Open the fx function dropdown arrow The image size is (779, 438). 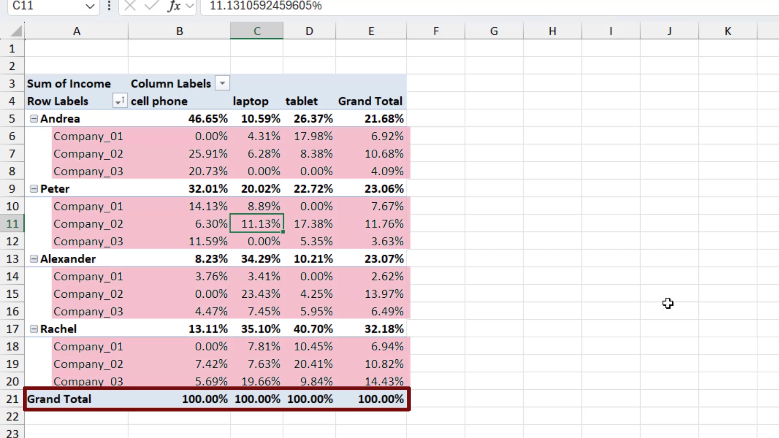click(x=189, y=6)
